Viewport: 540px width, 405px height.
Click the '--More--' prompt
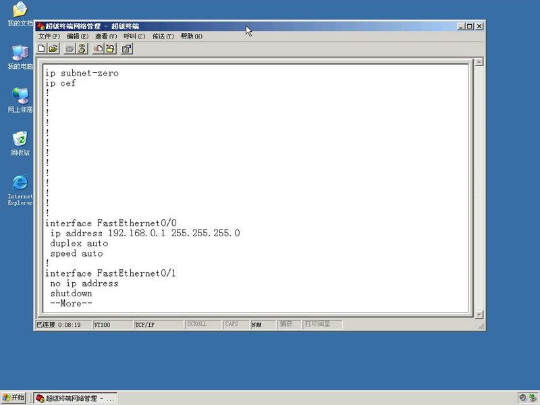[x=71, y=303]
